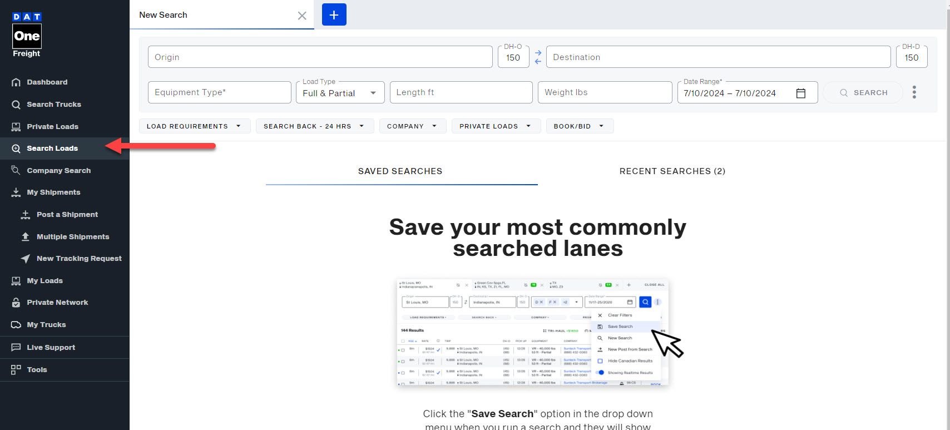
Task: Click the DAT One Freight logo
Action: (27, 34)
